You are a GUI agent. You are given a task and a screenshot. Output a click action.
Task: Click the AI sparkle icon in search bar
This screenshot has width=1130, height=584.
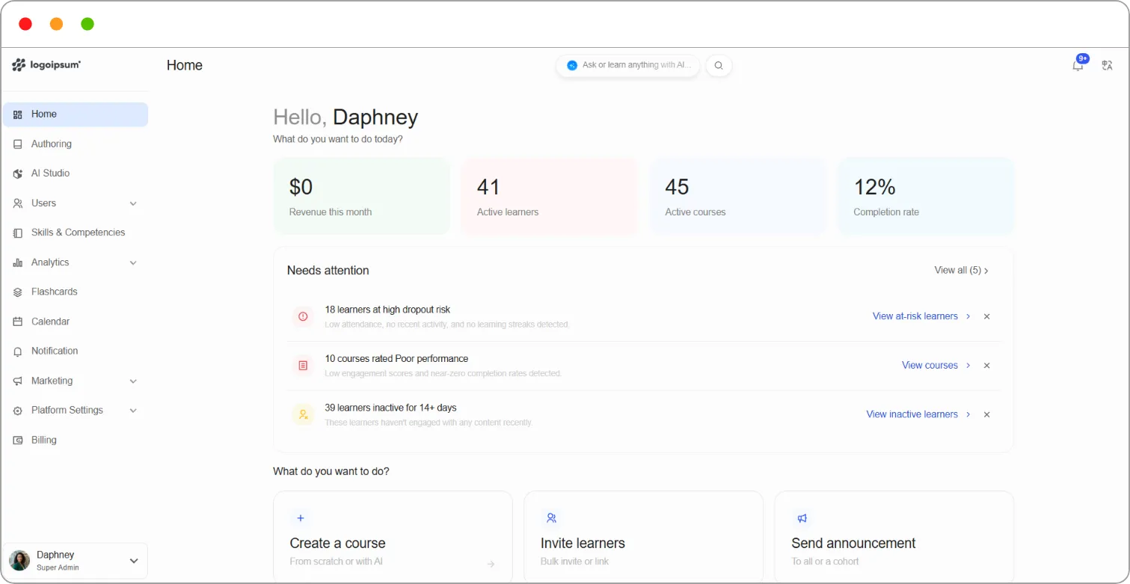[572, 65]
